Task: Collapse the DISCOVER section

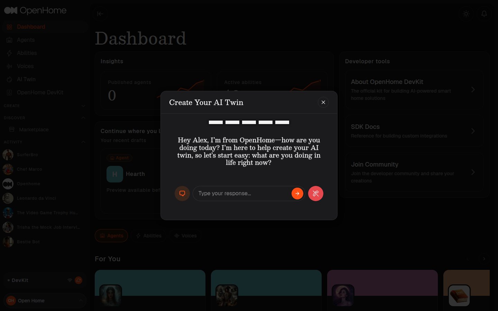Action: (45, 118)
